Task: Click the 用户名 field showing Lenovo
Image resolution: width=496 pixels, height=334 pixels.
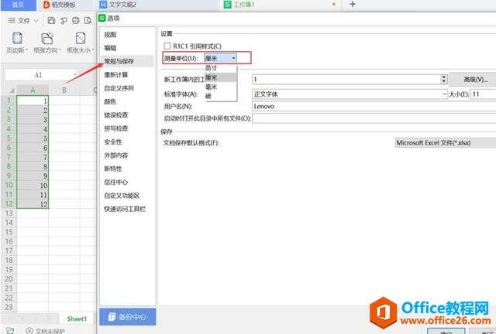Action: pyautogui.click(x=374, y=107)
